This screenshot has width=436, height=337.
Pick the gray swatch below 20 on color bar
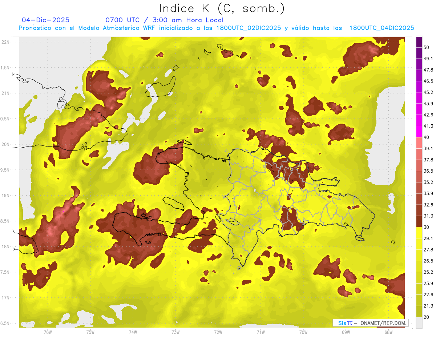[x=419, y=323]
